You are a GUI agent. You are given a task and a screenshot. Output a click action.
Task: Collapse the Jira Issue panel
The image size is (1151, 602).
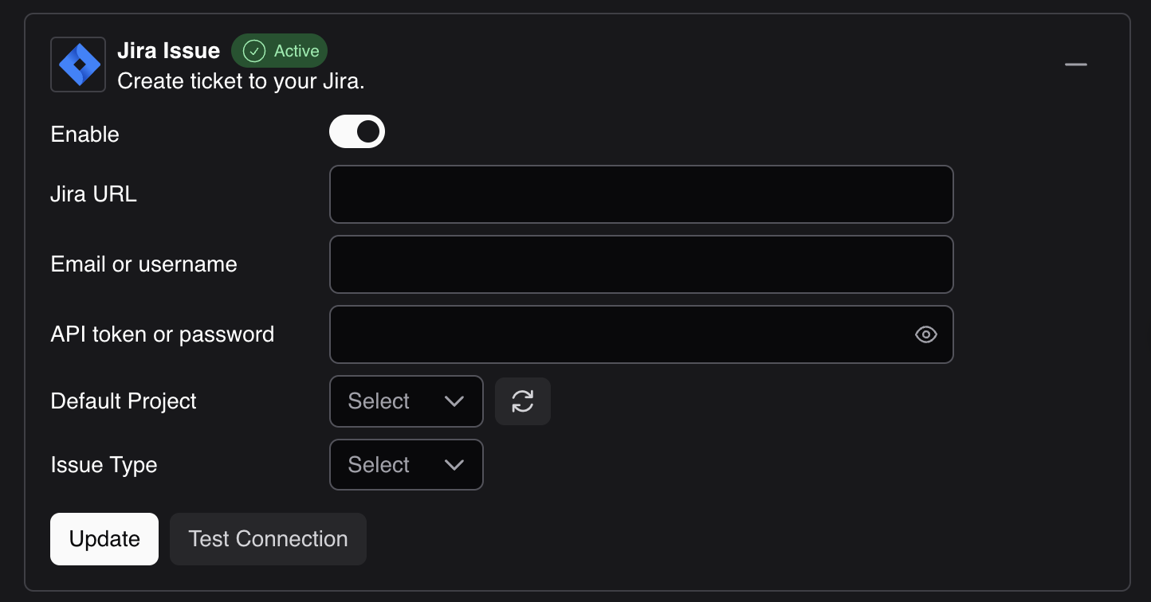coord(1076,64)
